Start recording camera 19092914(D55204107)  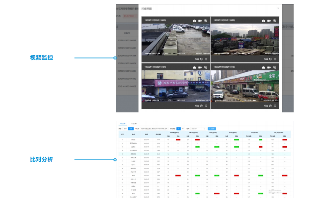pyautogui.click(x=200, y=67)
